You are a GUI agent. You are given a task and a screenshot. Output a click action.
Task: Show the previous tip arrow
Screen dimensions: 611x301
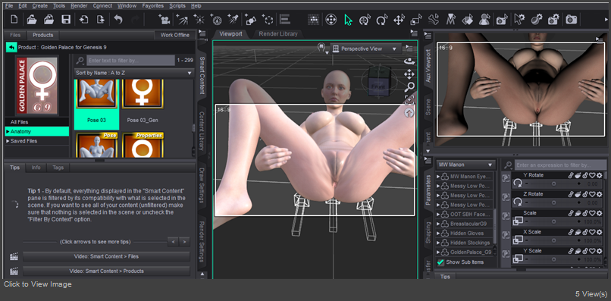click(173, 242)
